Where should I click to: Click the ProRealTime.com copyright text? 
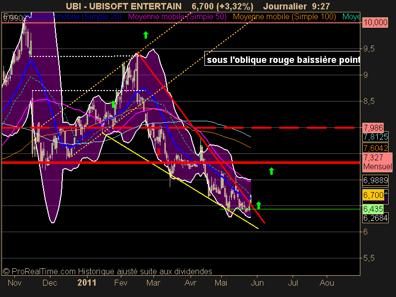click(107, 271)
